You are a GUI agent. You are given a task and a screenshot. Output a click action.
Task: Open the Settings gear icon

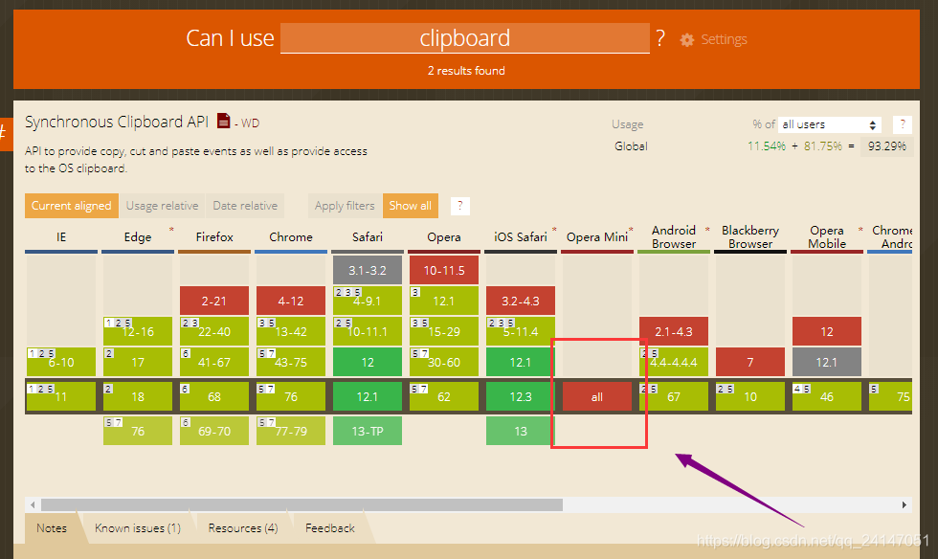point(687,40)
